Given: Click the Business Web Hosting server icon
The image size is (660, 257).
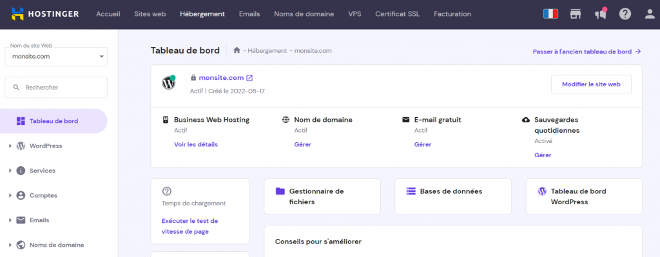Looking at the screenshot, I should coord(166,120).
